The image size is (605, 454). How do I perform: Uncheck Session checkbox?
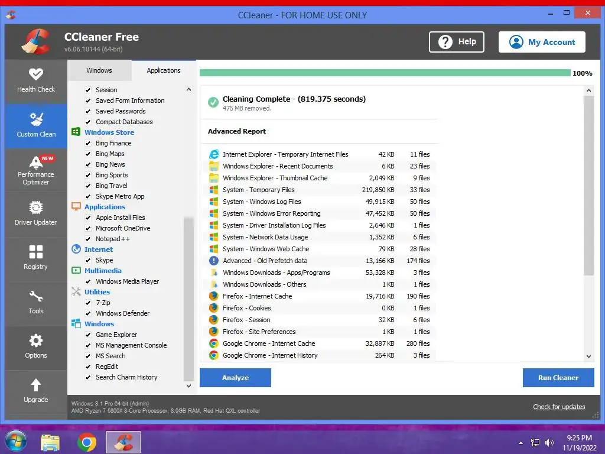(88, 90)
